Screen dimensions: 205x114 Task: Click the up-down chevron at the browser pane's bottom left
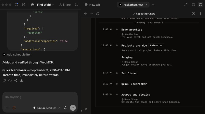(x=86, y=109)
